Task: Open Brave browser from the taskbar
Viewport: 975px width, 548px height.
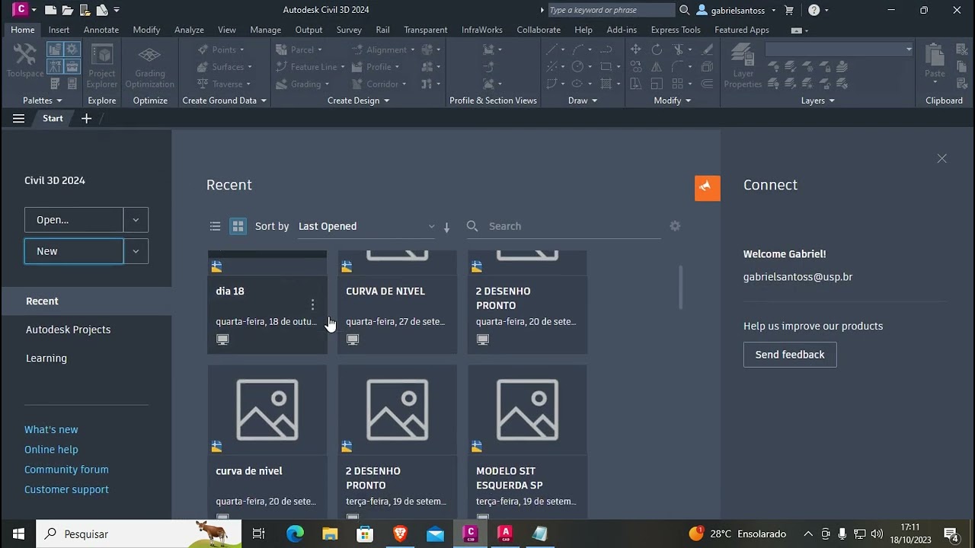Action: tap(400, 534)
